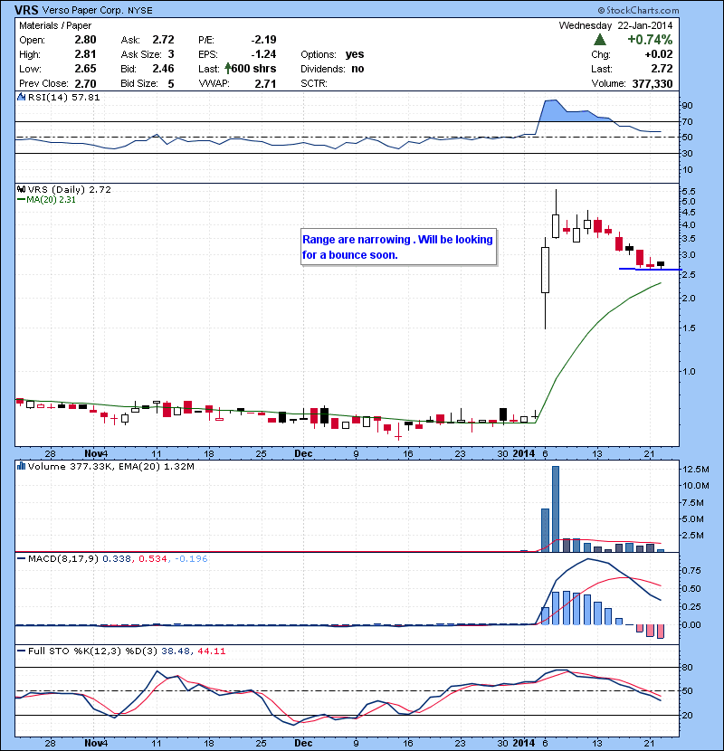The image size is (724, 751).
Task: Click the 12.5M volume axis label
Action: 695,469
